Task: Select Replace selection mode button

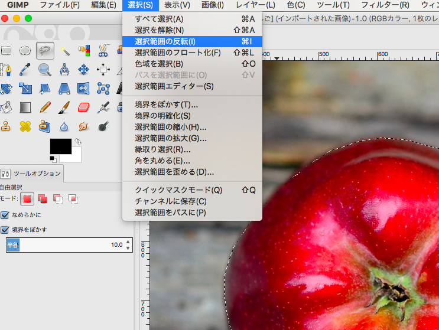Action: click(x=27, y=198)
